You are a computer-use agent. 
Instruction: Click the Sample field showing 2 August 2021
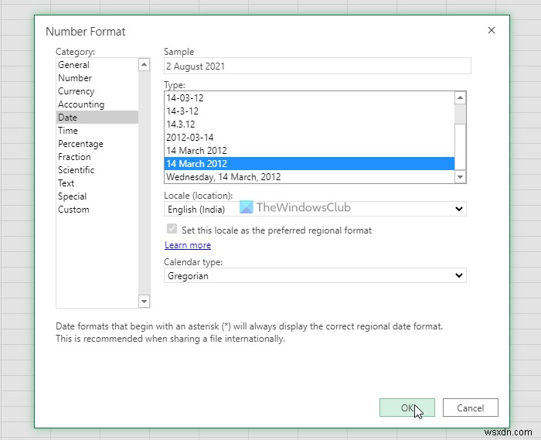tap(318, 66)
